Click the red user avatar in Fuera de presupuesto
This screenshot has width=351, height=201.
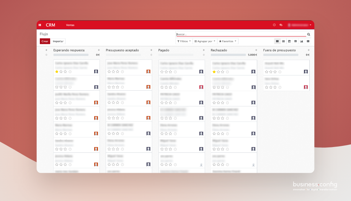click(x=306, y=87)
